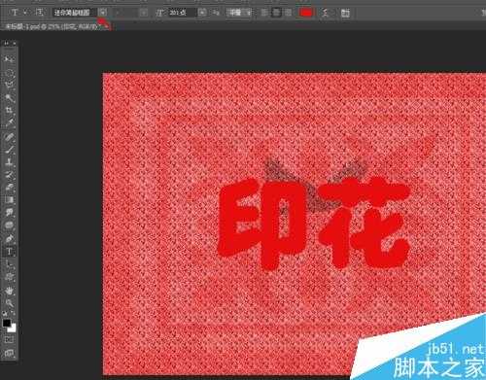Select the Elliptical Marquee tool

tap(9, 73)
